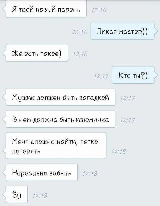Tap the word "потерять" in the two-line message
Screen dimensions: 160x206
tap(26, 152)
